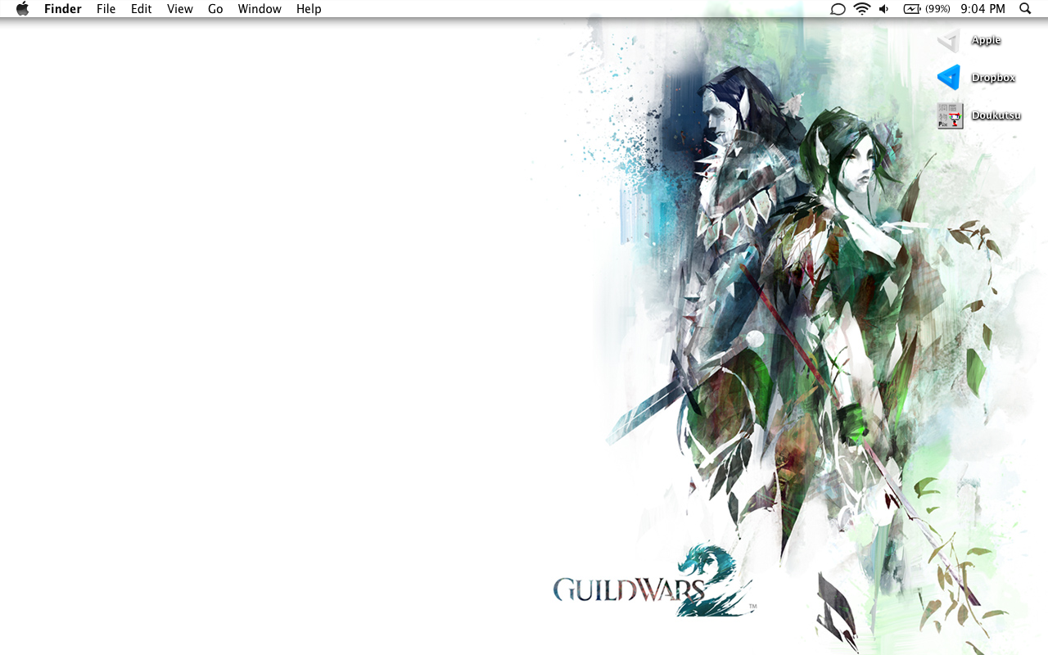Open the Edit menu
This screenshot has height=655, width=1048.
pyautogui.click(x=141, y=9)
